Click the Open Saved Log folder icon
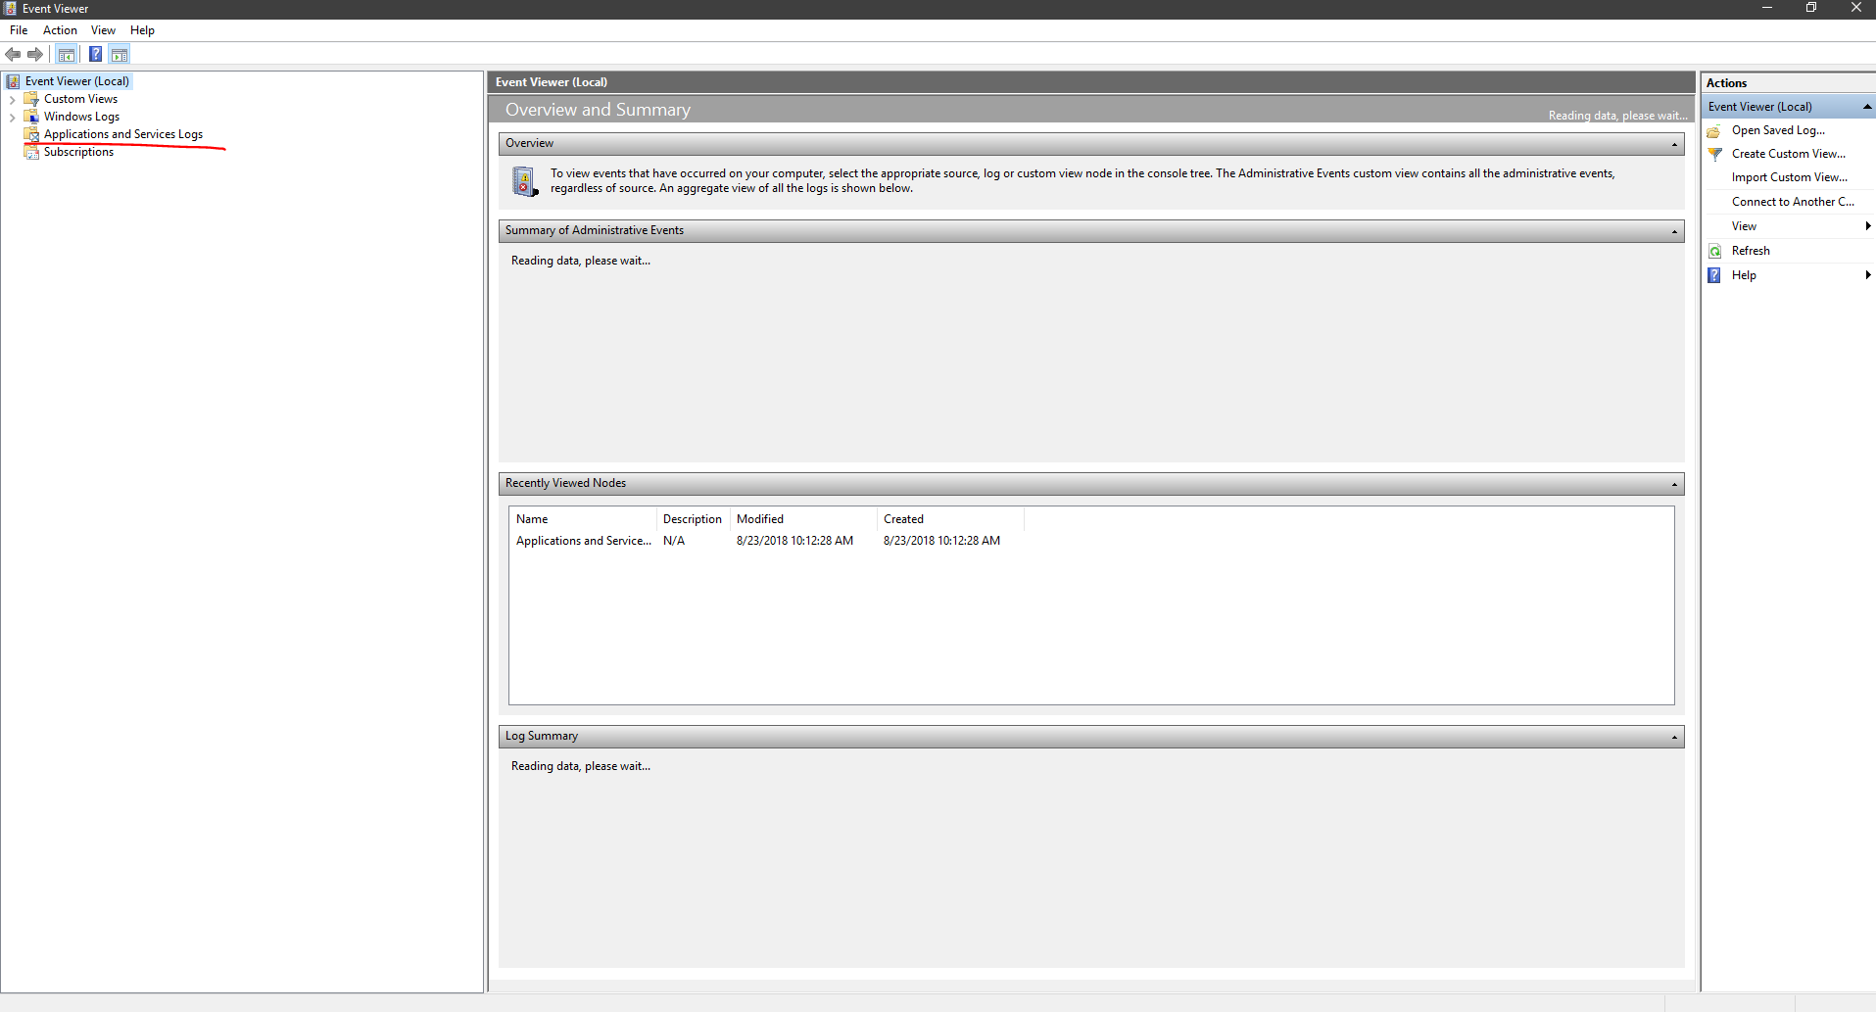 click(1714, 131)
